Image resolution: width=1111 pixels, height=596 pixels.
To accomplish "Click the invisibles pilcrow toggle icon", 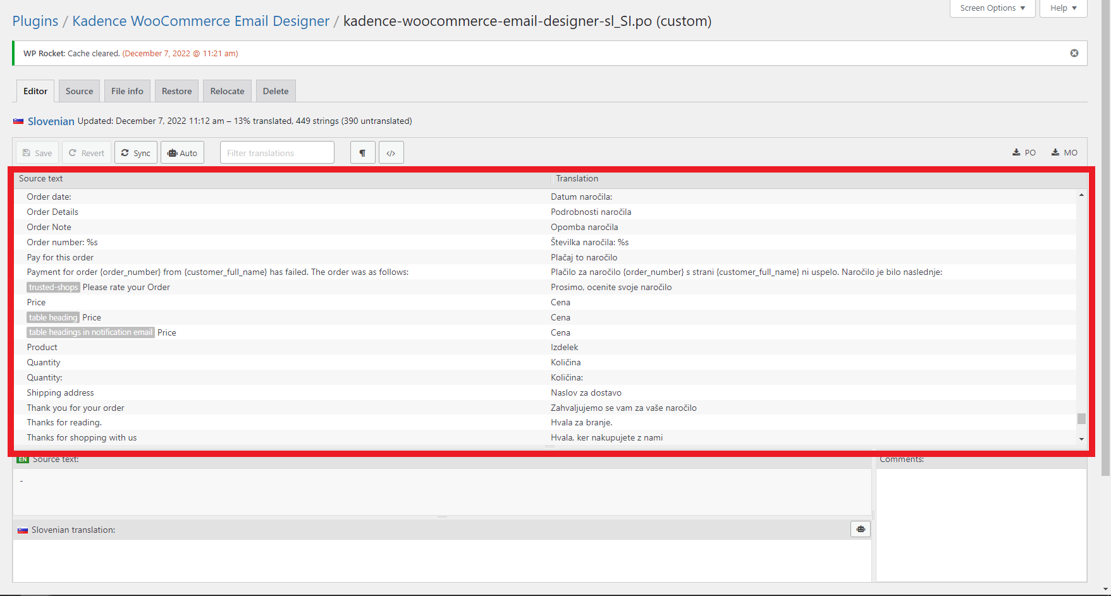I will pyautogui.click(x=362, y=152).
